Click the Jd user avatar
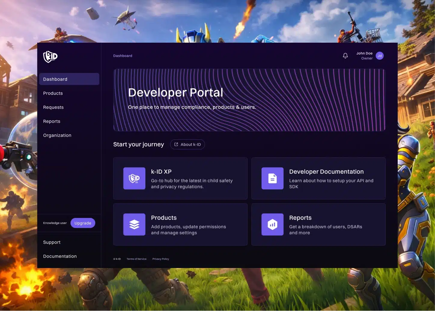This screenshot has height=311, width=435. pyautogui.click(x=380, y=56)
